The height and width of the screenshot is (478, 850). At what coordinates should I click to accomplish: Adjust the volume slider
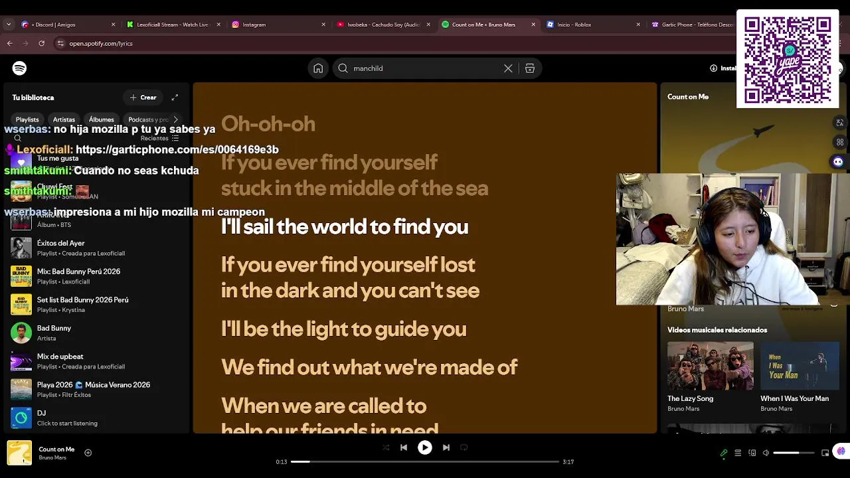coord(794,453)
